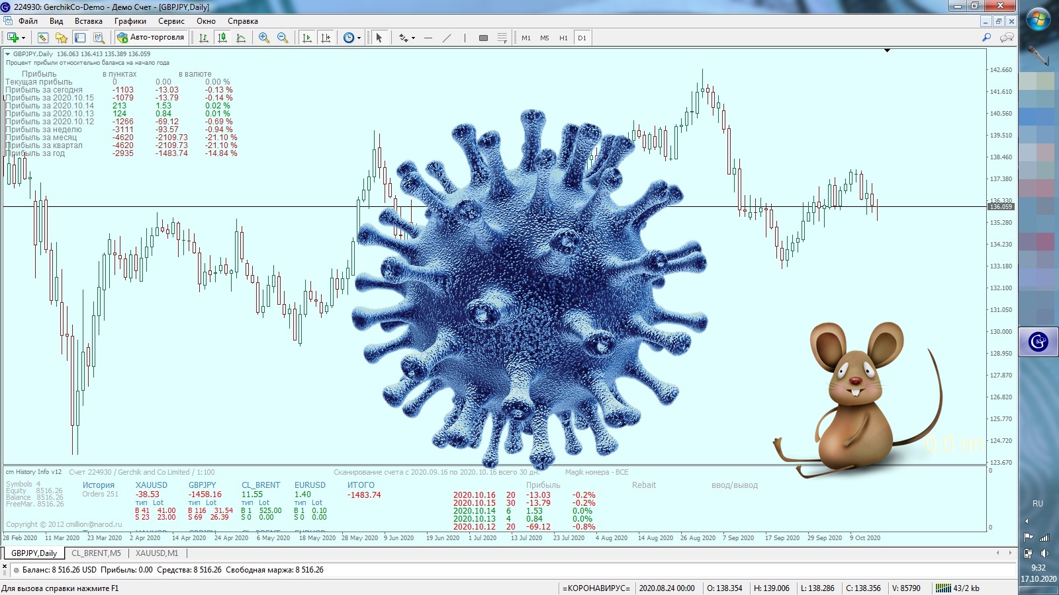Click the new chart icon
This screenshot has height=595, width=1059.
12,38
